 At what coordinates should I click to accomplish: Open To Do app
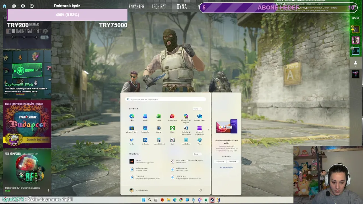pos(132,141)
